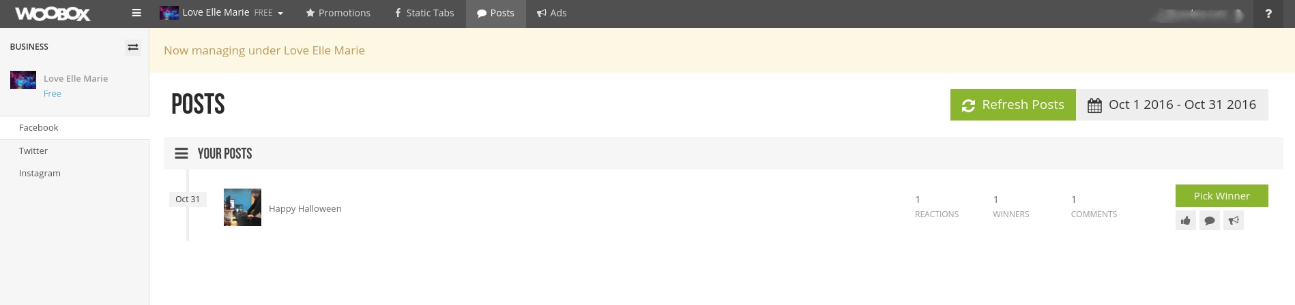The image size is (1295, 305).
Task: Click the Free plan link
Action: [x=53, y=94]
